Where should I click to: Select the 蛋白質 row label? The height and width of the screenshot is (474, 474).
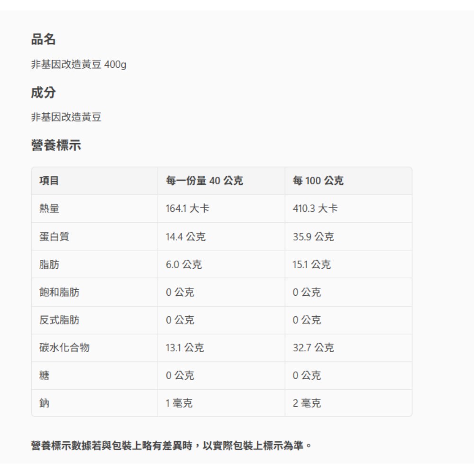54,237
